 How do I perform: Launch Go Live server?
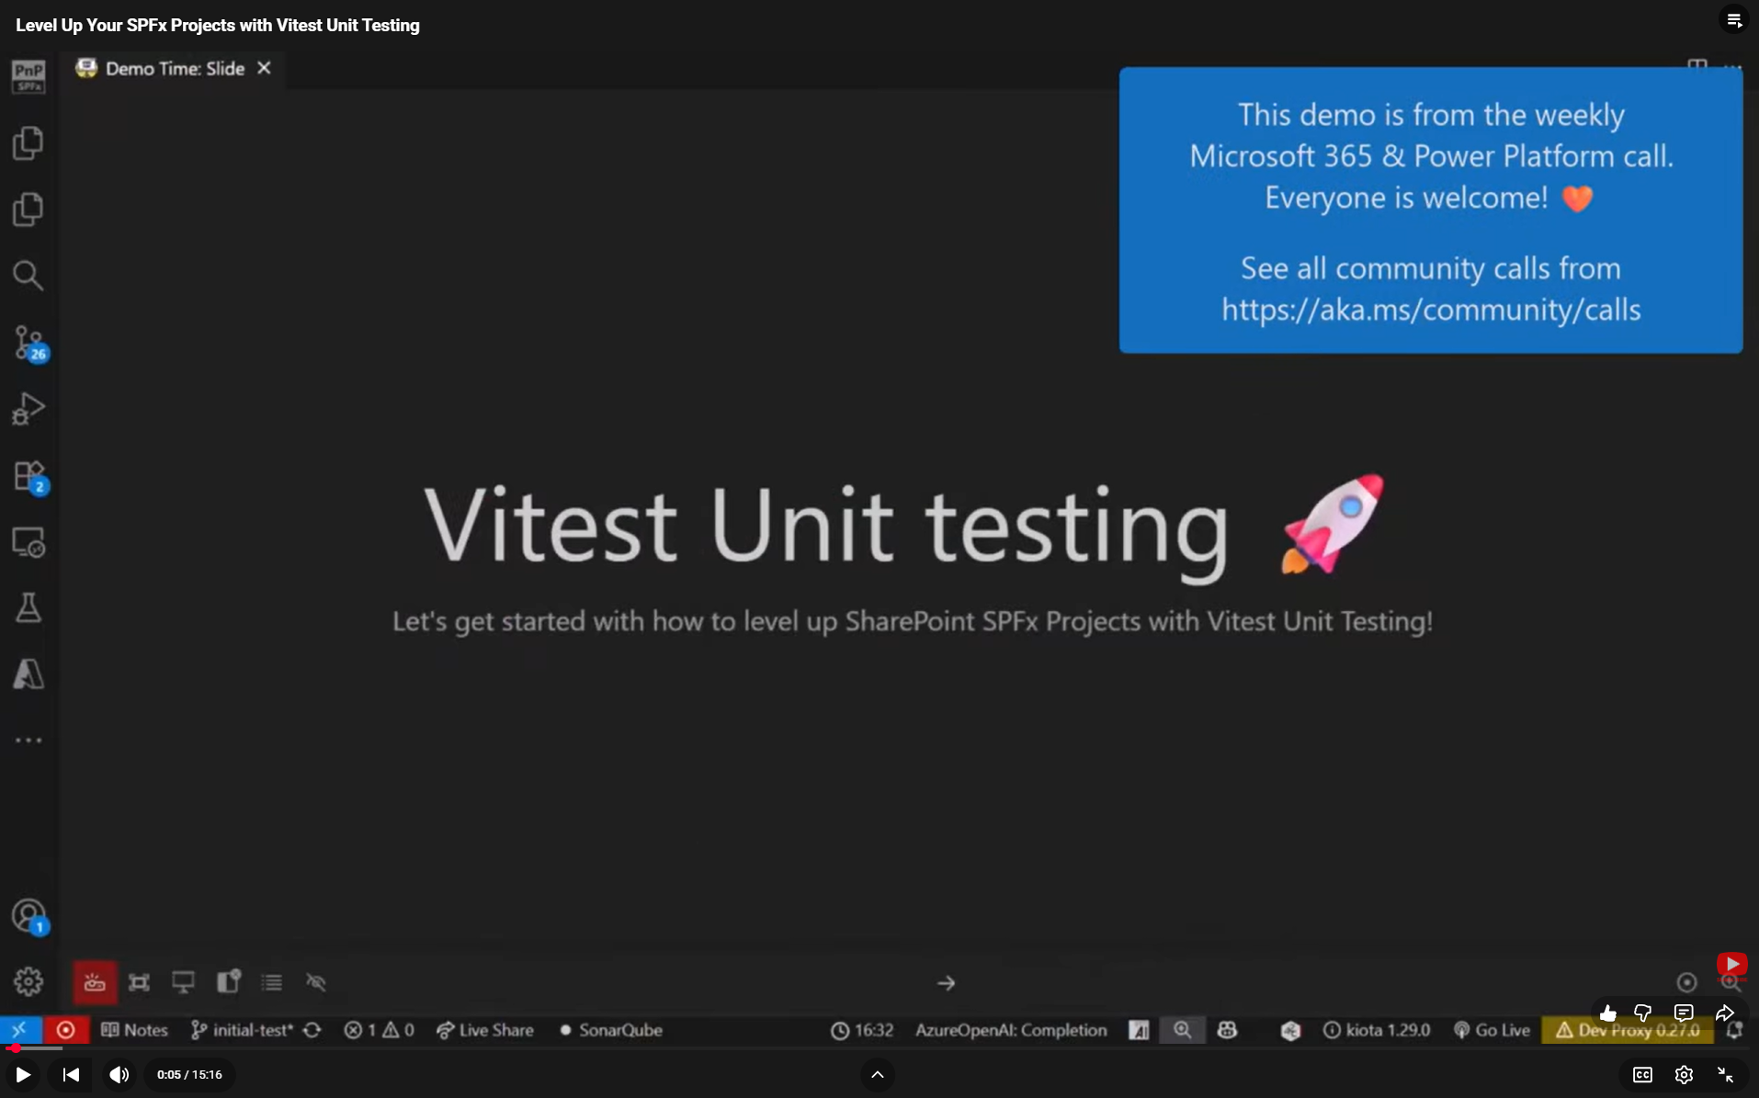[x=1491, y=1030]
